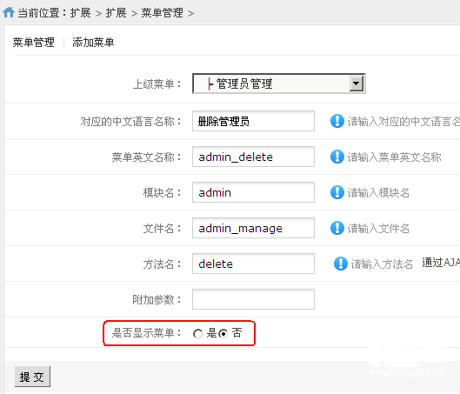The height and width of the screenshot is (394, 460).
Task: Click info icon beside Chinese language name field
Action: point(337,121)
